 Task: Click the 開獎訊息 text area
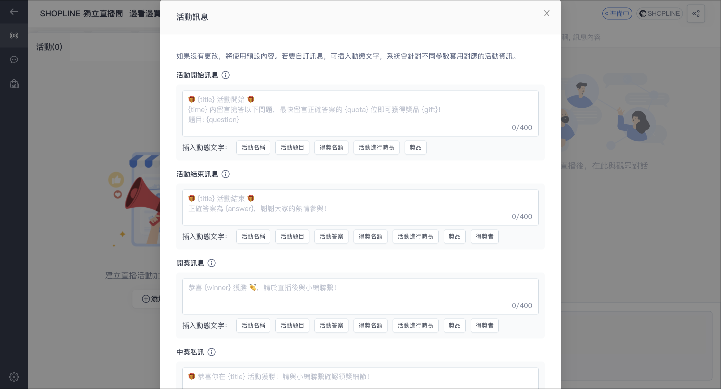tap(360, 296)
